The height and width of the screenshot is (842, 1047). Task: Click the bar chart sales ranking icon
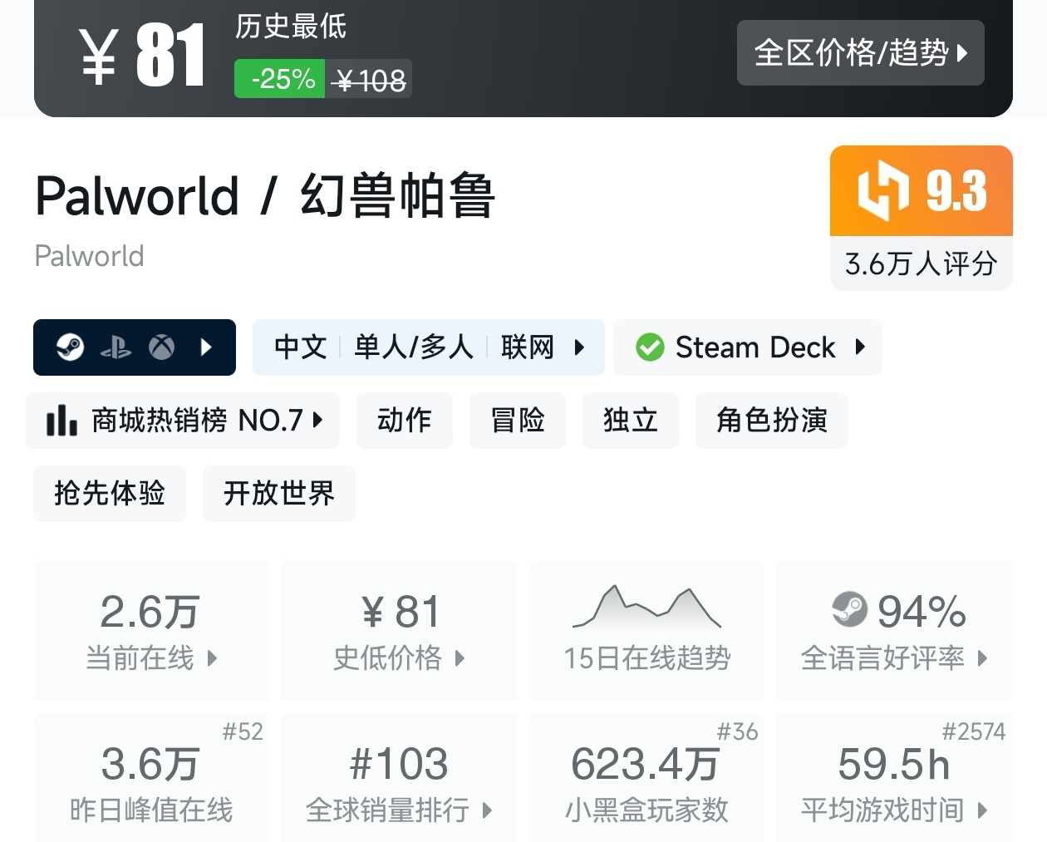tap(61, 420)
